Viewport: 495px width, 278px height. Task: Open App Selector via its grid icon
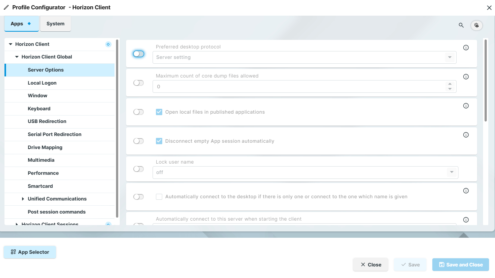[13, 252]
